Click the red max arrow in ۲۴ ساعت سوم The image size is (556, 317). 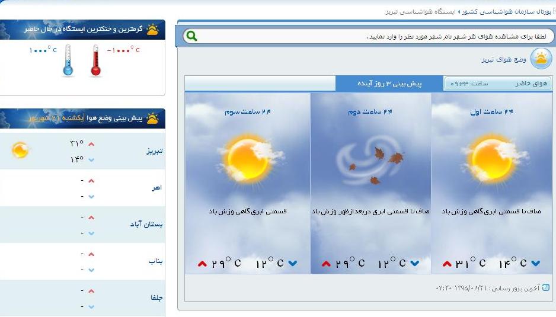(202, 264)
